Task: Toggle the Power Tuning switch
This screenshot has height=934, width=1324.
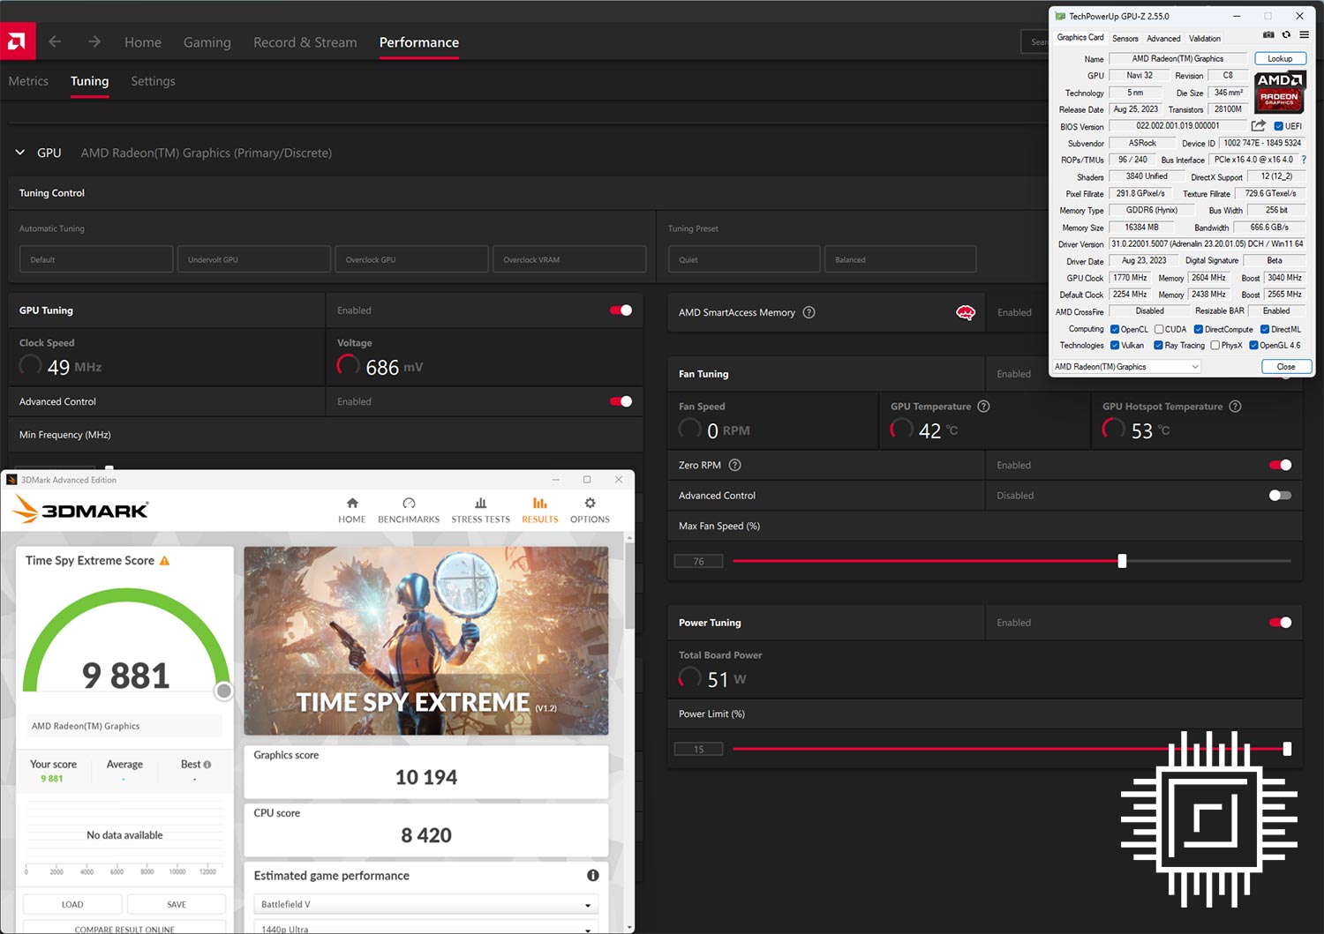Action: tap(1280, 623)
